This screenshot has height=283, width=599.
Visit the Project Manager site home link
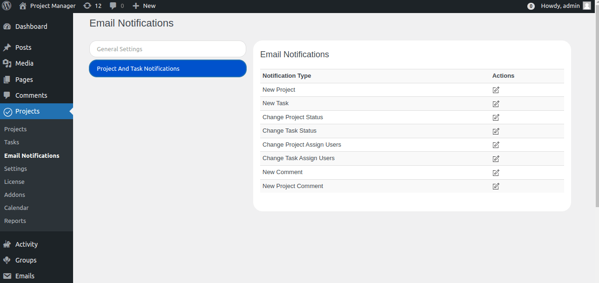click(x=47, y=6)
